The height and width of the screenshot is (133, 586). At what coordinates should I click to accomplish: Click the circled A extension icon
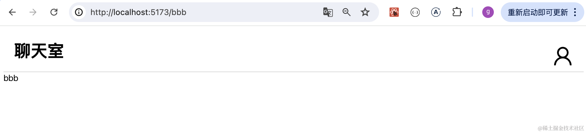436,12
